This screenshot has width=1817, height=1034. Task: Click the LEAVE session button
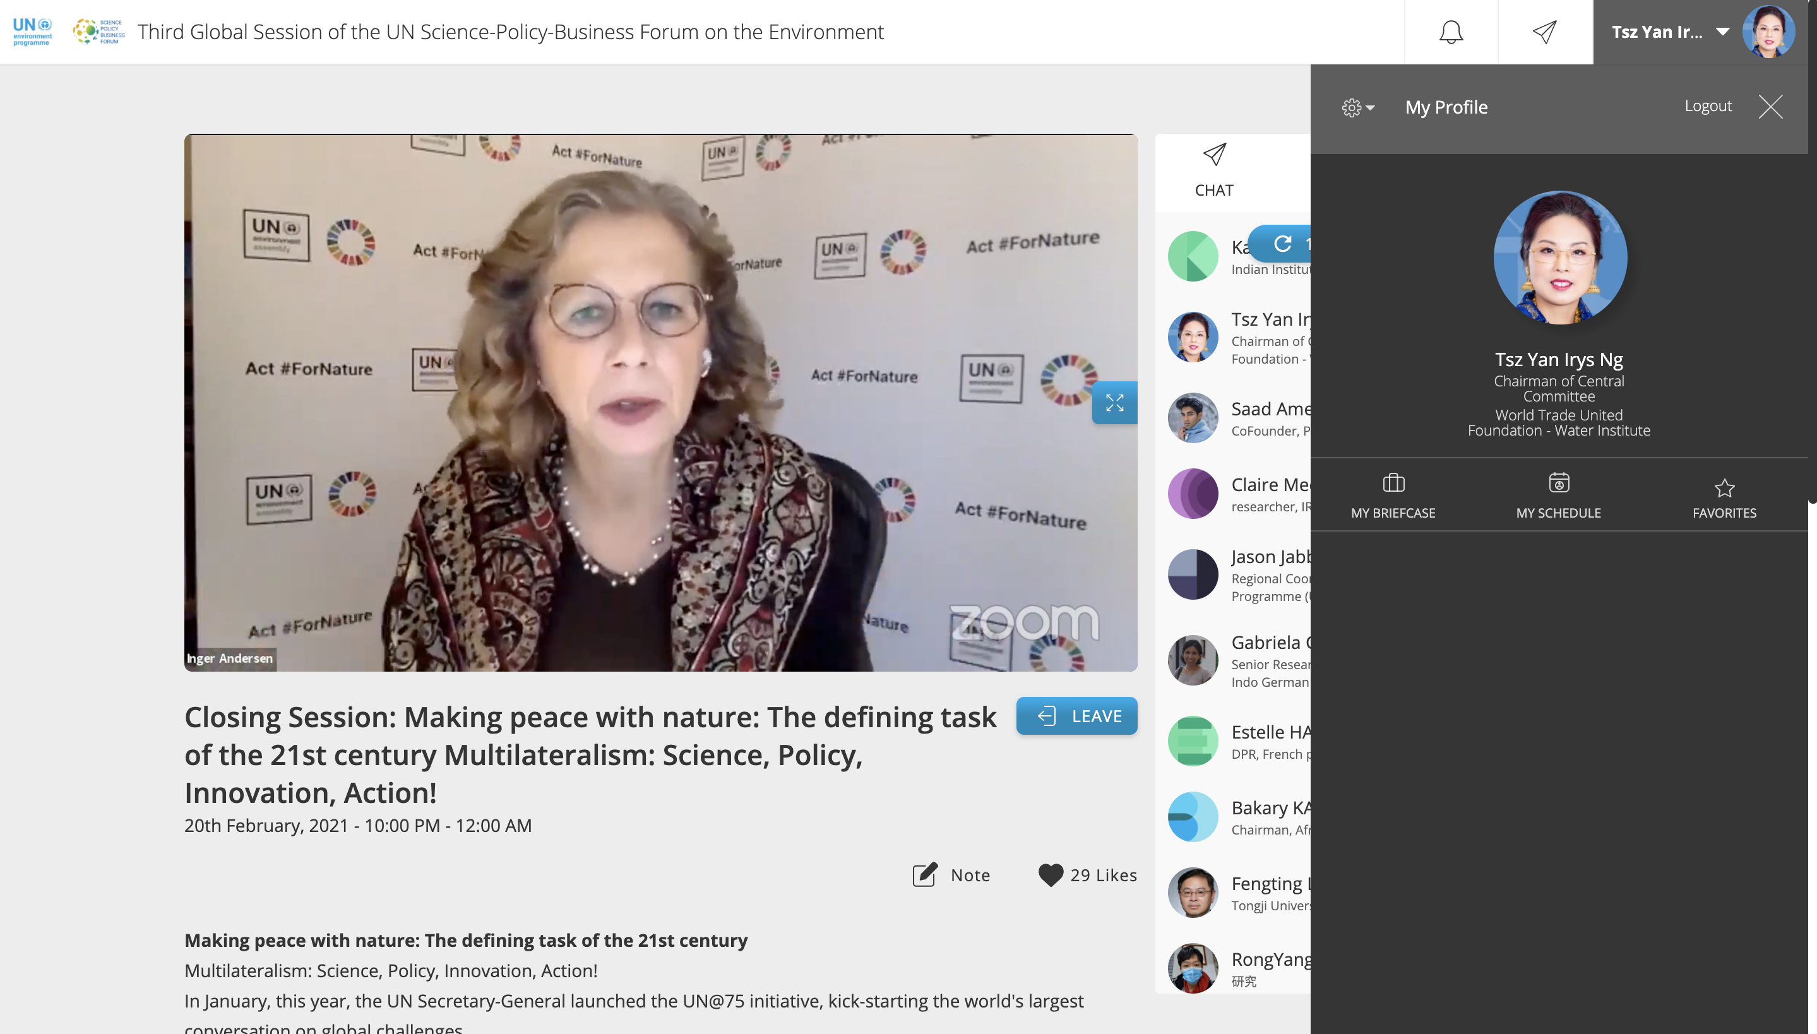point(1076,716)
